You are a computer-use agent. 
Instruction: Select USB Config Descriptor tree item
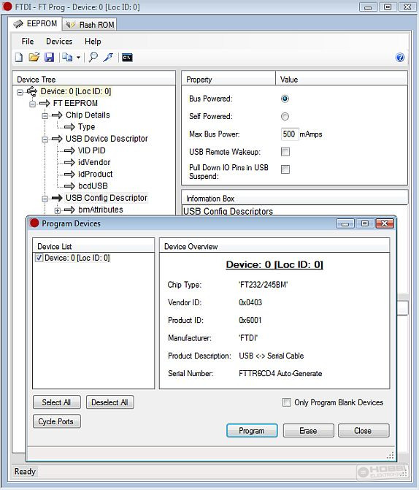[107, 198]
